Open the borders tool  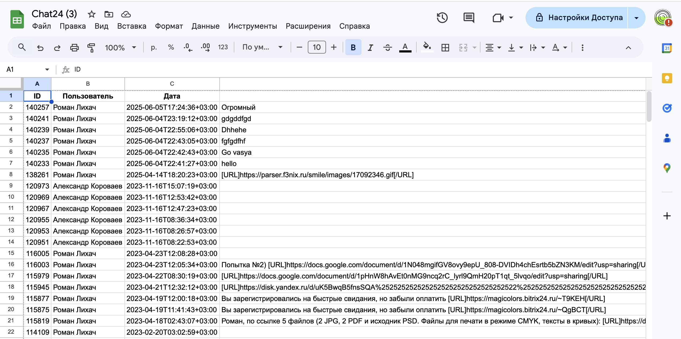click(x=445, y=48)
